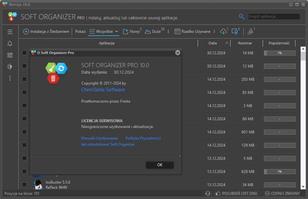Sort by the Rozmiar column header
Screen dimensions: 308x199
point(245,43)
